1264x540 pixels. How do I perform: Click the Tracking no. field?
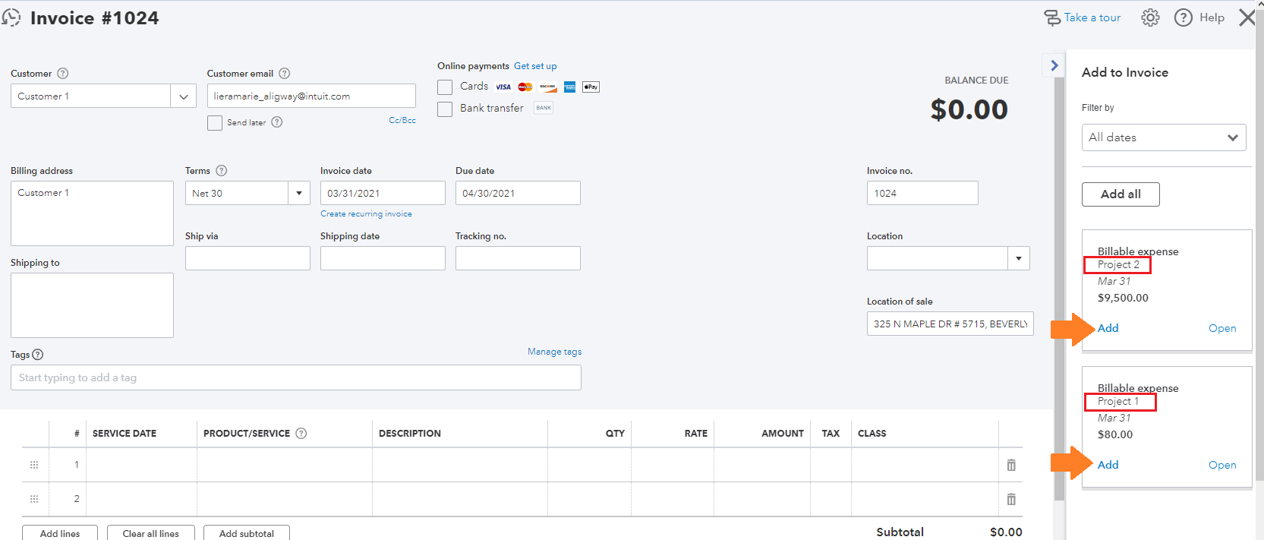coord(518,258)
